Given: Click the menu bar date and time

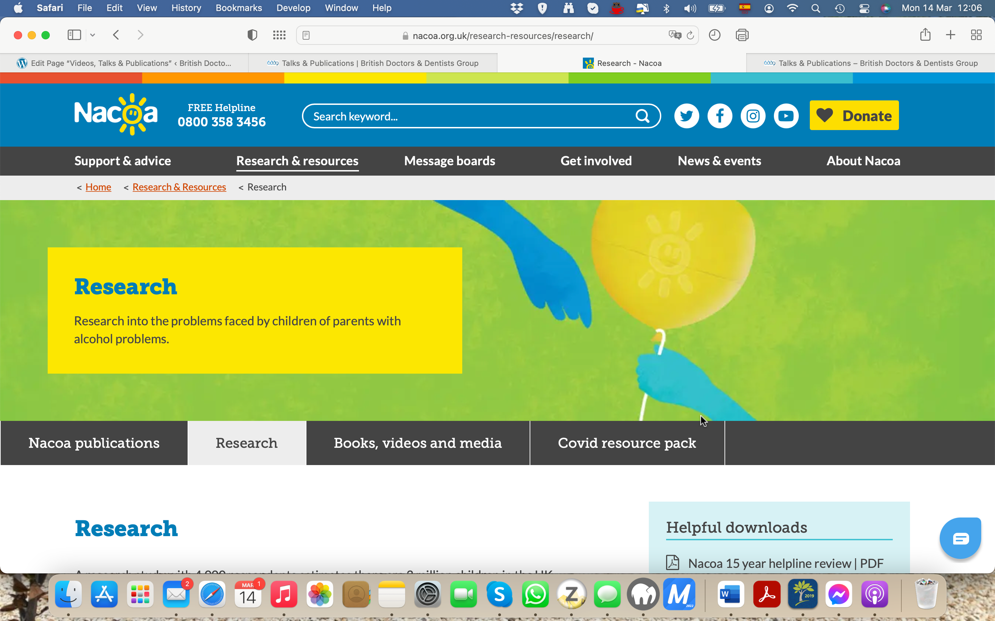Looking at the screenshot, I should point(941,8).
